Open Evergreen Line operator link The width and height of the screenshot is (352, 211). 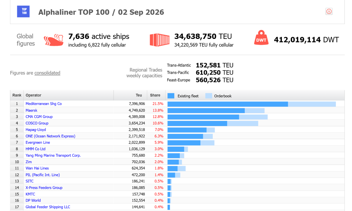38,143
